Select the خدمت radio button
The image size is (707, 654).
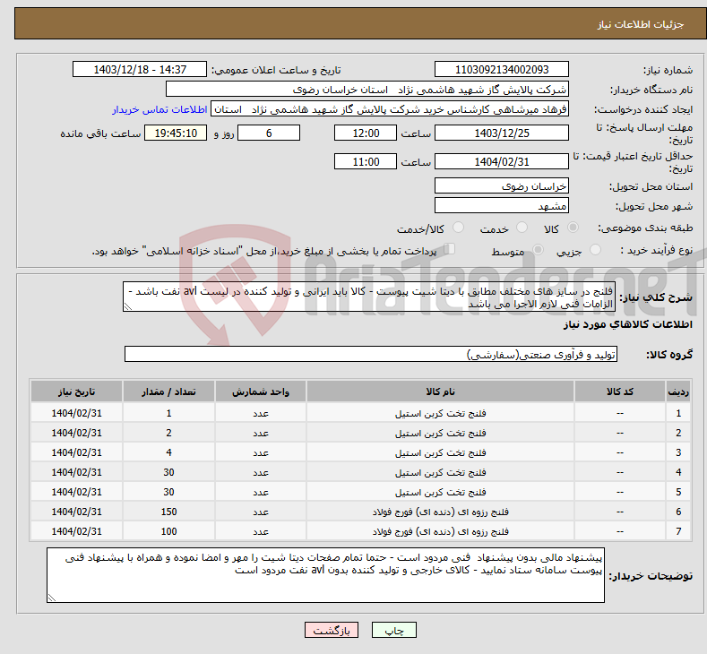(522, 228)
